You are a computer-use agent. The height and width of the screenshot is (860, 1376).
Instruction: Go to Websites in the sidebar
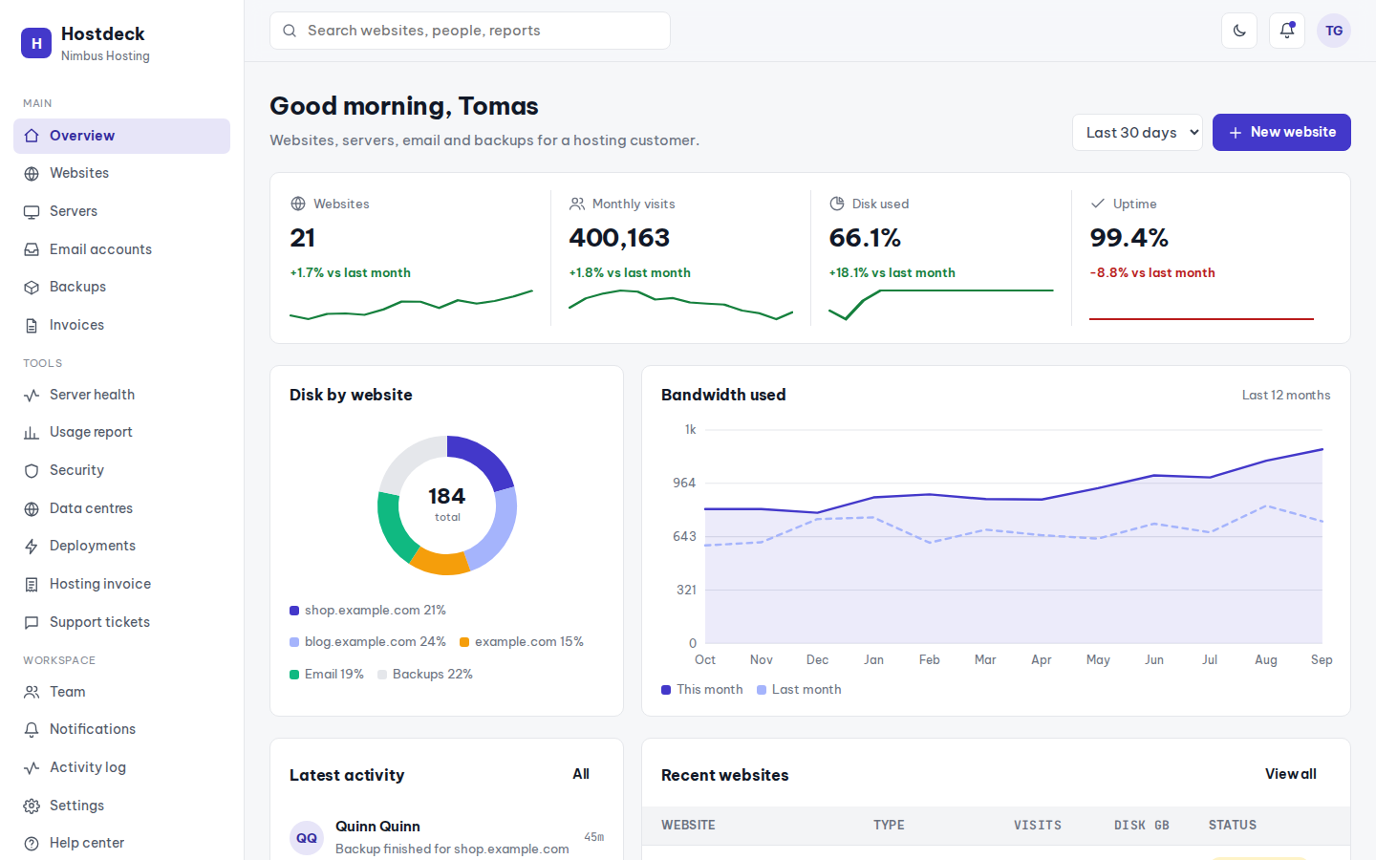click(x=121, y=173)
